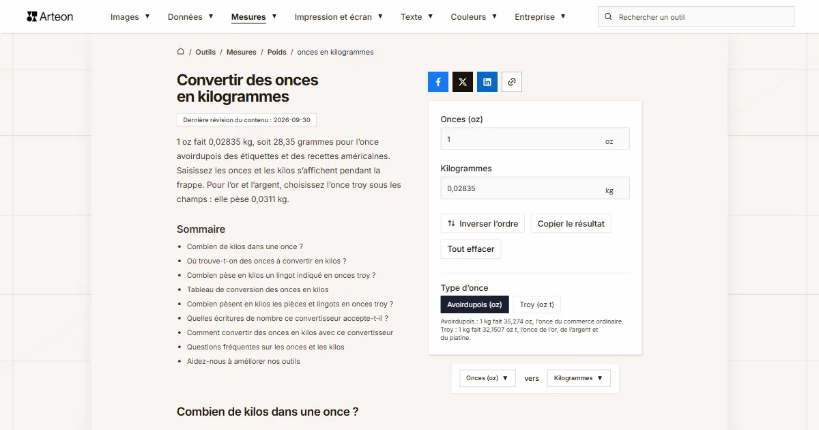Focus the Onces (oz) input field

pyautogui.click(x=535, y=139)
